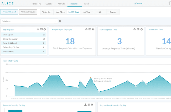Viewport: 171px width, 112px height.
Task: Open Staff Response Time settings gear
Action: pyautogui.click(x=142, y=29)
